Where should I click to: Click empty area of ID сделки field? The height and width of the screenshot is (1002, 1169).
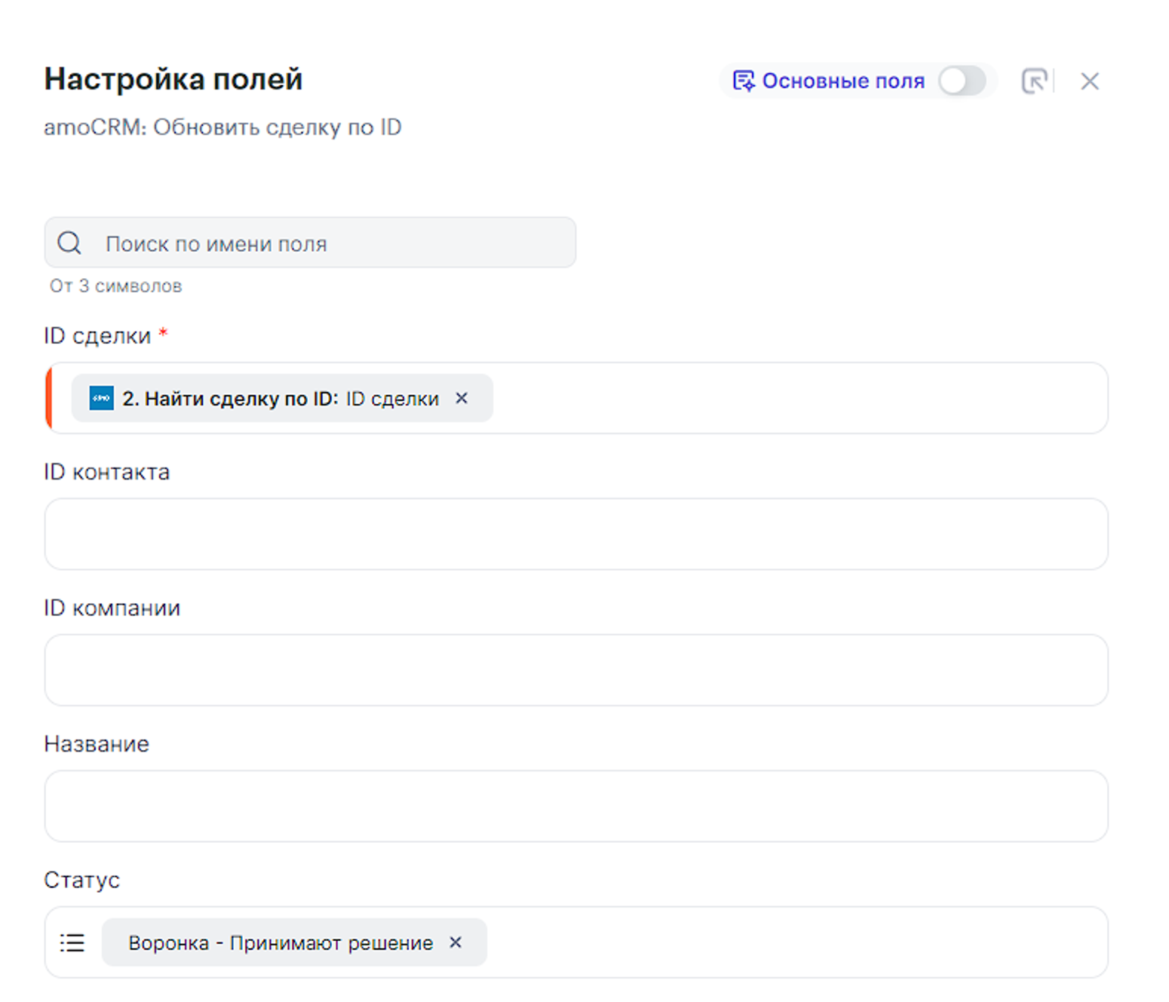coord(792,398)
